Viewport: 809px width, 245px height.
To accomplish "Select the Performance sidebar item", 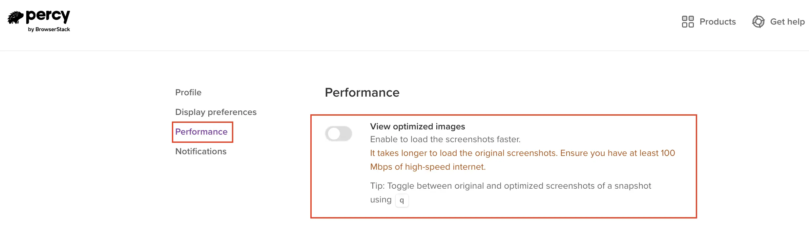I will pos(201,132).
